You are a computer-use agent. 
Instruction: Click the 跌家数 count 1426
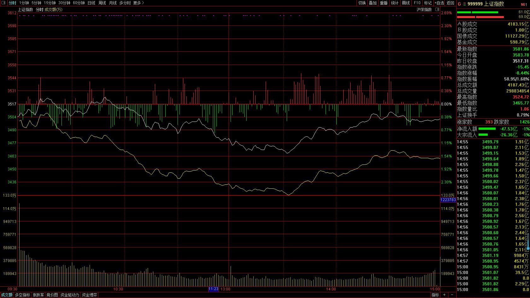pyautogui.click(x=524, y=122)
